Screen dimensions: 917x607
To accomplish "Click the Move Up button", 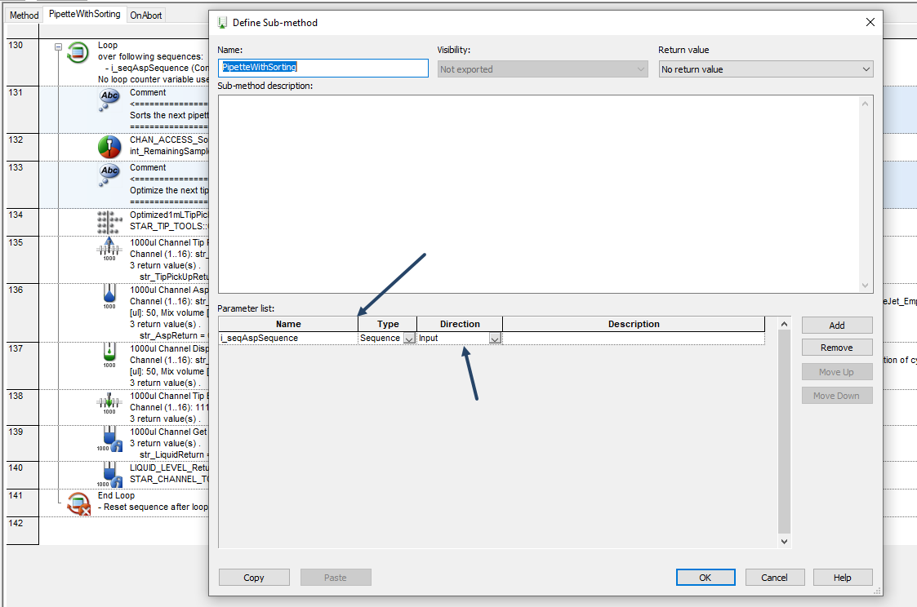I will (x=837, y=372).
